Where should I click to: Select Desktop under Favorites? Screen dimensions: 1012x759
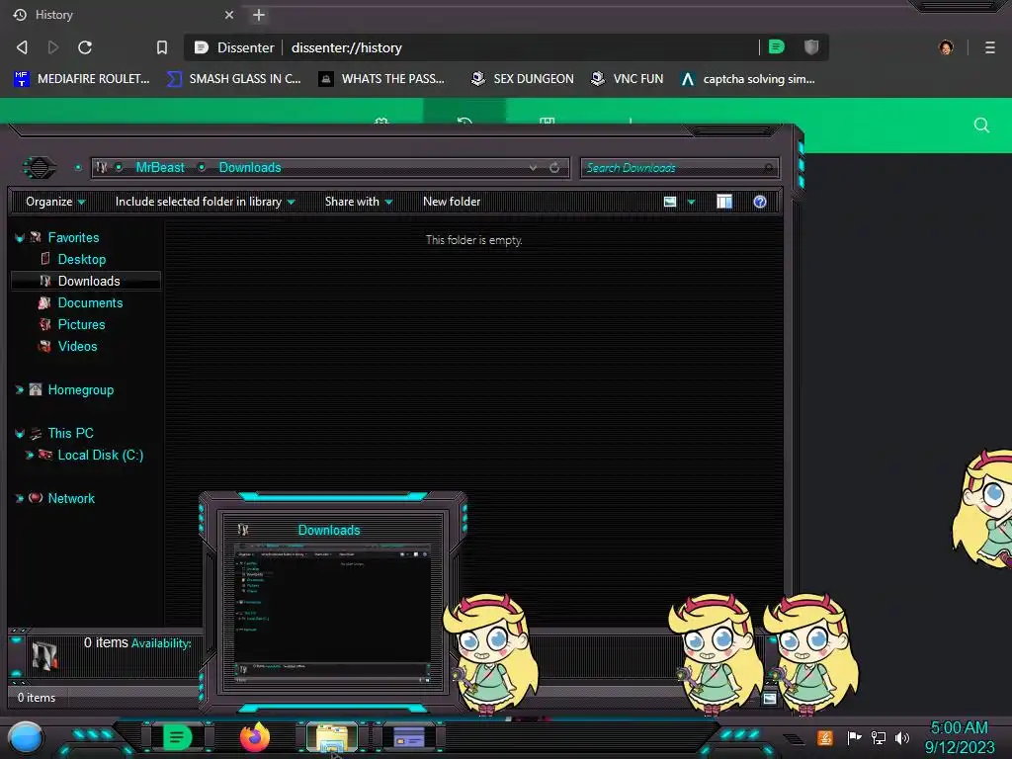click(x=82, y=260)
